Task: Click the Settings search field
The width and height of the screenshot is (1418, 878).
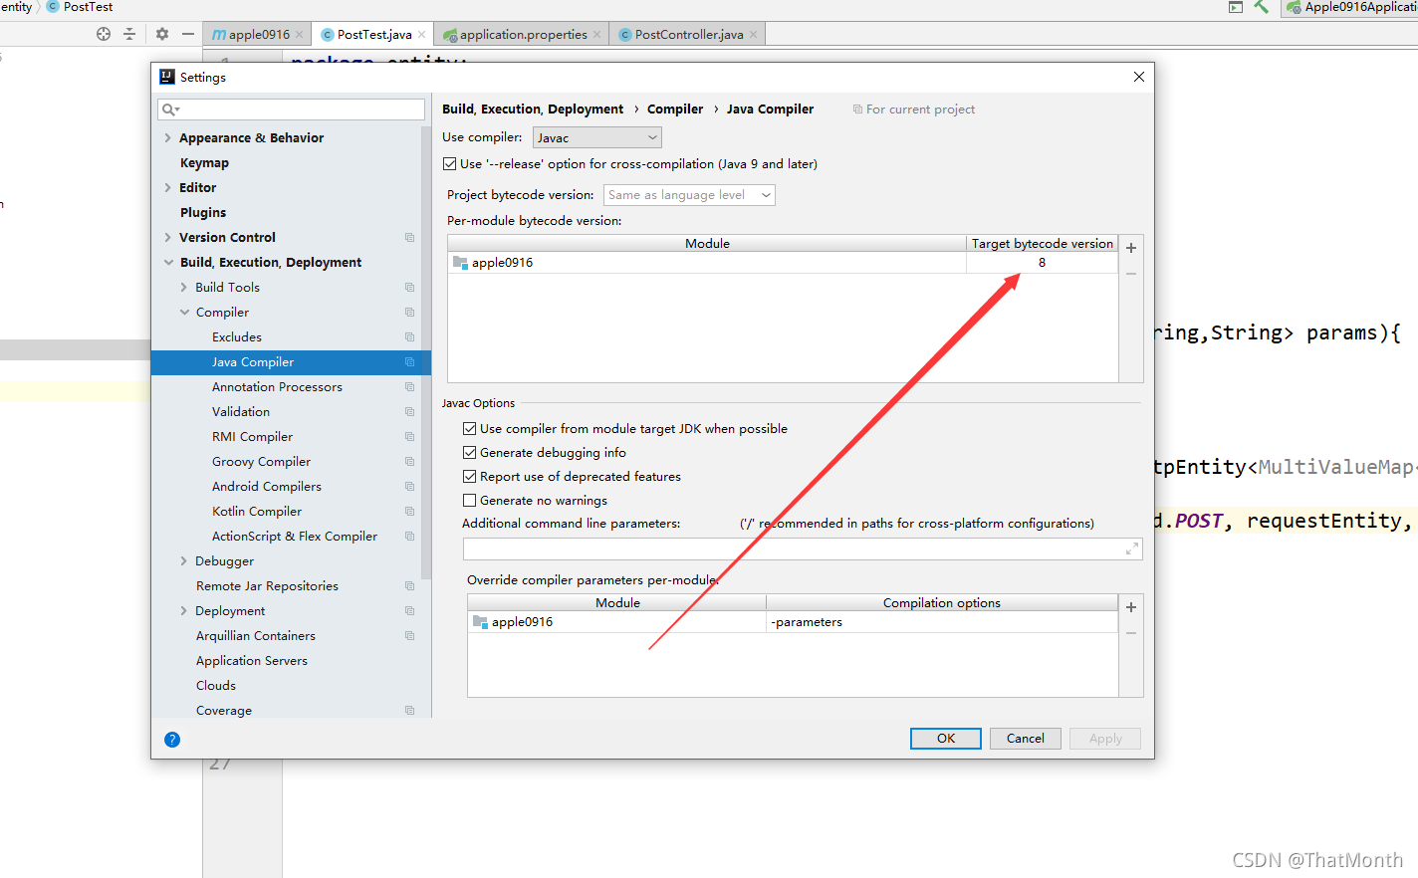Action: coord(291,108)
